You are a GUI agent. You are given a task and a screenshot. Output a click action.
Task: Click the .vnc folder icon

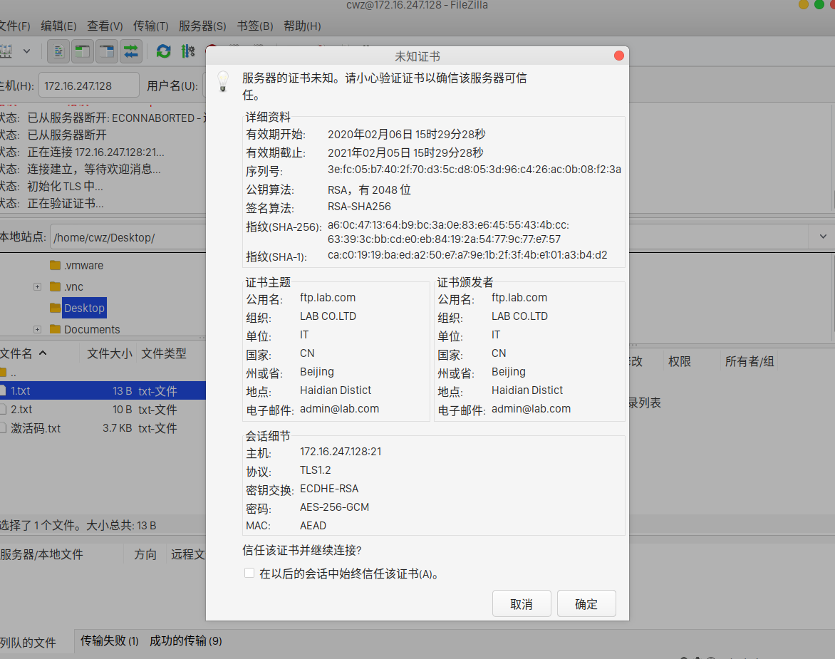55,286
